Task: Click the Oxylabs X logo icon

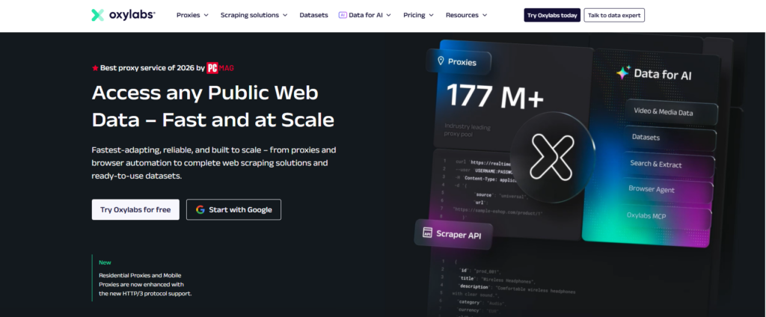Action: pyautogui.click(x=98, y=15)
